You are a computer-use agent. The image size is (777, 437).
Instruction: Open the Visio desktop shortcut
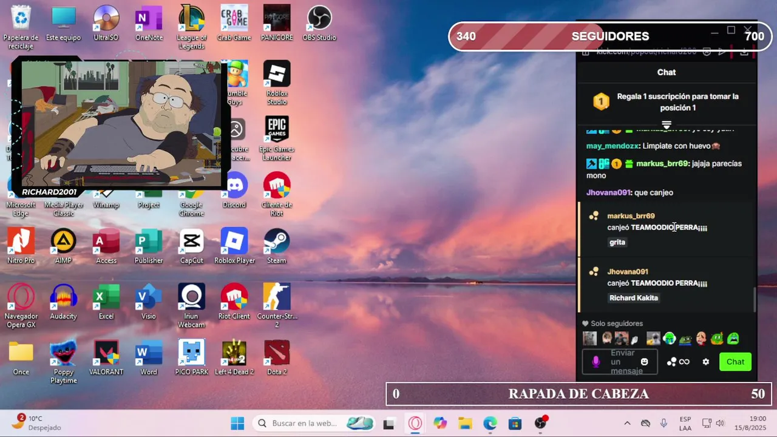[x=149, y=302]
